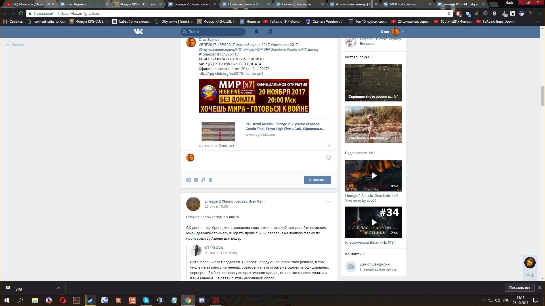Play the Классический Вестникъ №34 video

[x=374, y=222]
